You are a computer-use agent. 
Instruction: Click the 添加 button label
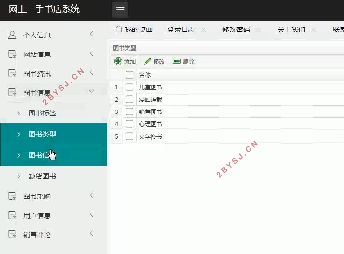130,62
